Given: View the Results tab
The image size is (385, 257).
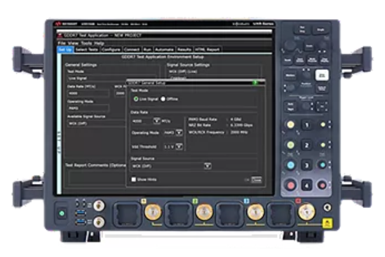Looking at the screenshot, I should coord(184,50).
